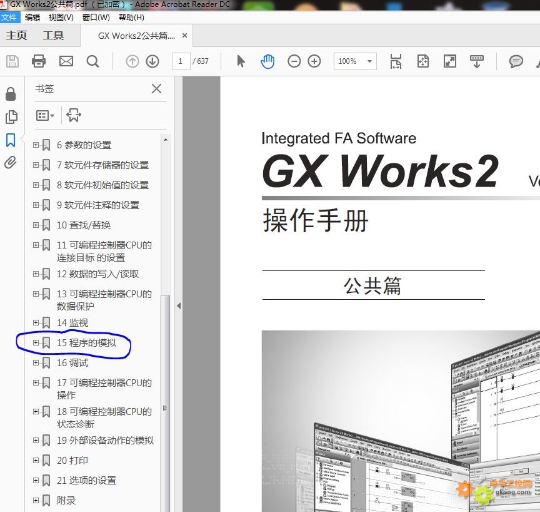
Task: Enter full screen view mode
Action: coord(450,61)
